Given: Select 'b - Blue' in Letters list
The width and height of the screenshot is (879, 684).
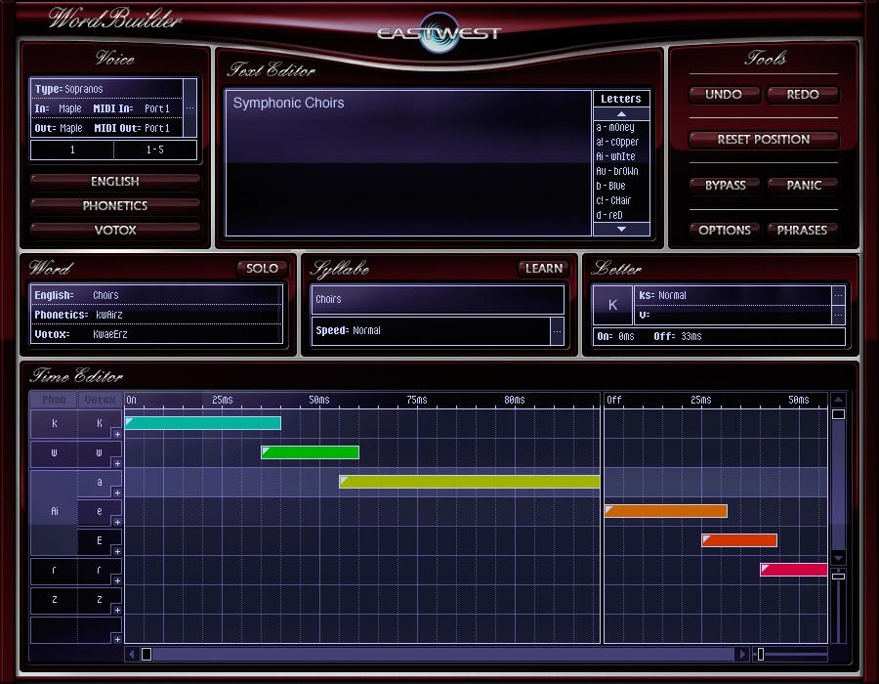Looking at the screenshot, I should [x=610, y=186].
